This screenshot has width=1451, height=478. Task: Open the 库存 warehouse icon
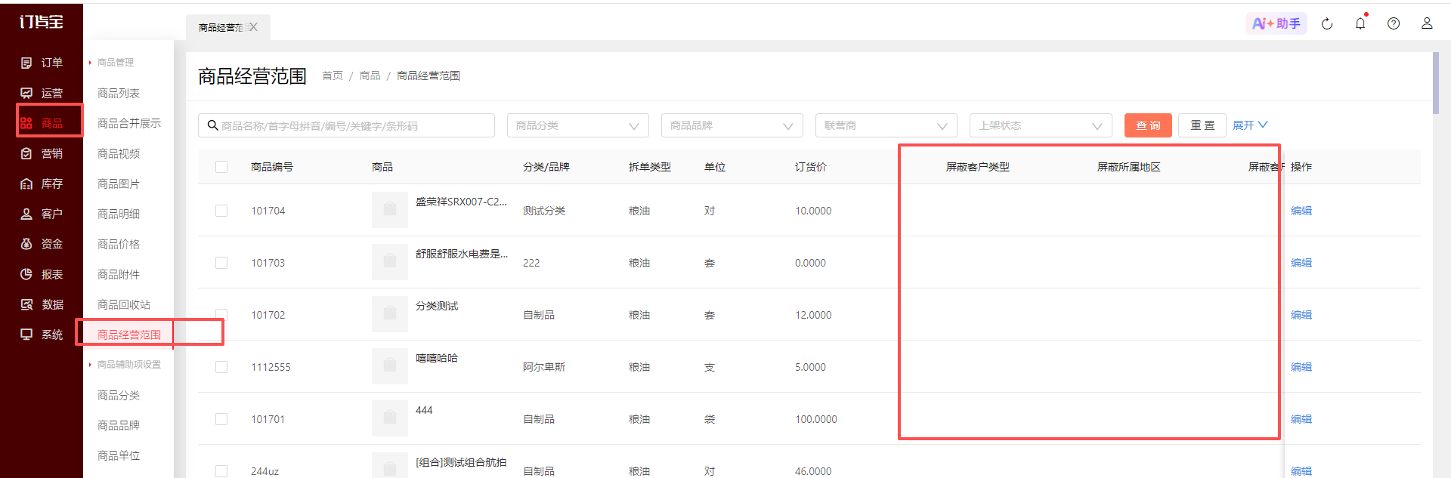[26, 183]
